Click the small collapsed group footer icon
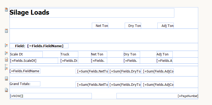212x105 pixels. tap(6, 65)
